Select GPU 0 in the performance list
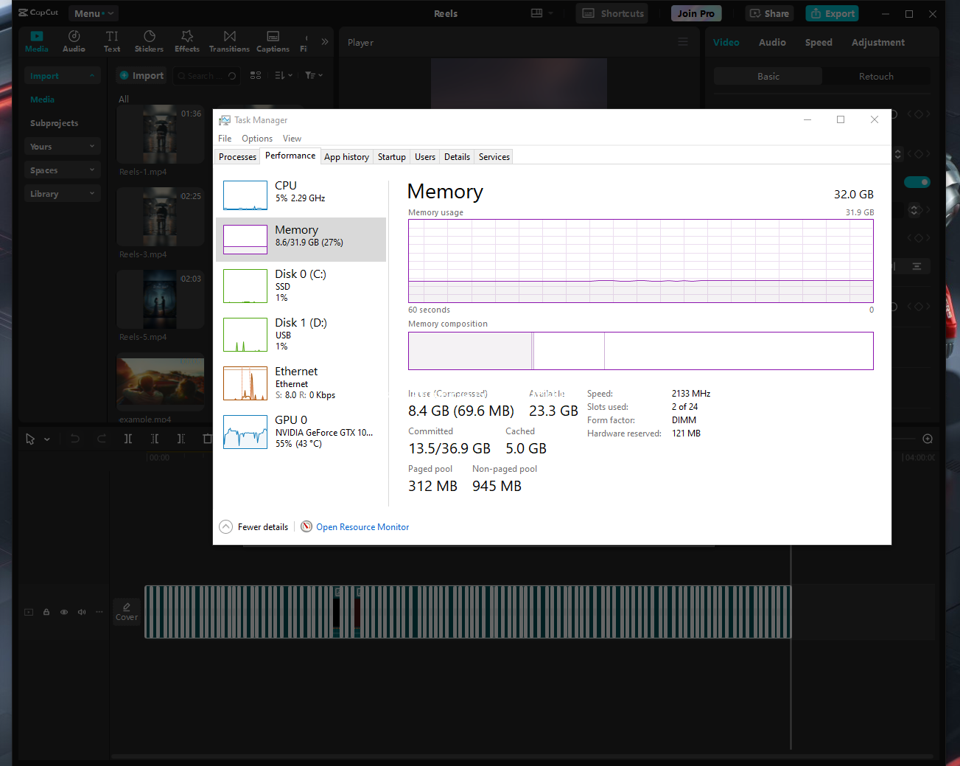Image resolution: width=960 pixels, height=766 pixels. [301, 431]
